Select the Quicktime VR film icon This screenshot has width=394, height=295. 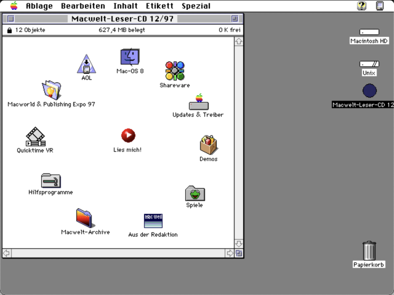(36, 136)
